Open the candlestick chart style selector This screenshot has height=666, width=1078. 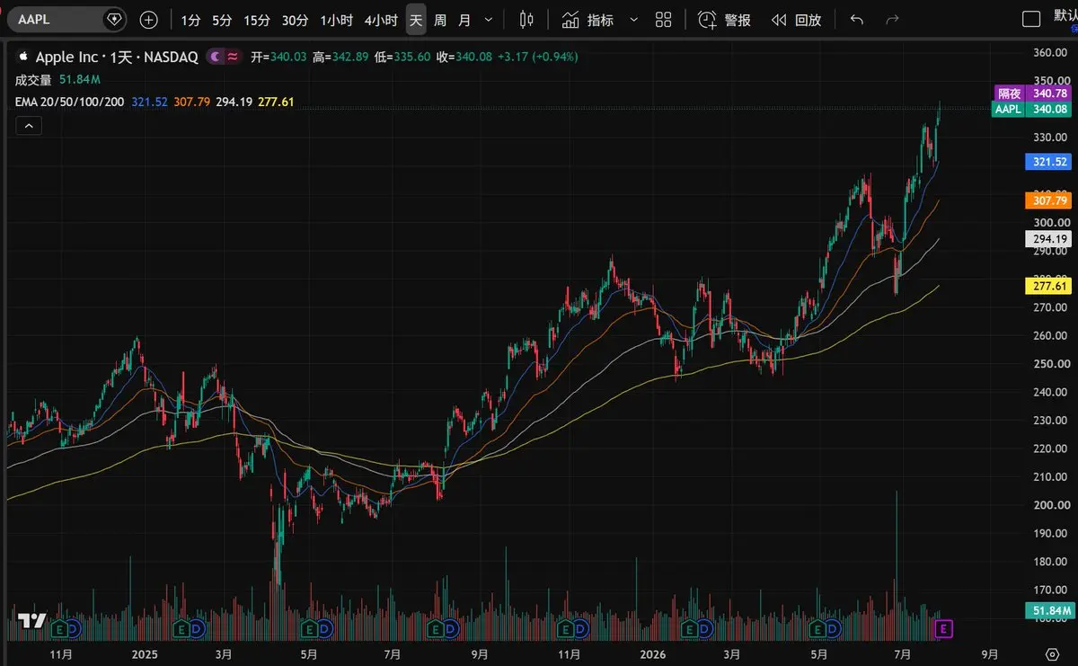tap(527, 20)
